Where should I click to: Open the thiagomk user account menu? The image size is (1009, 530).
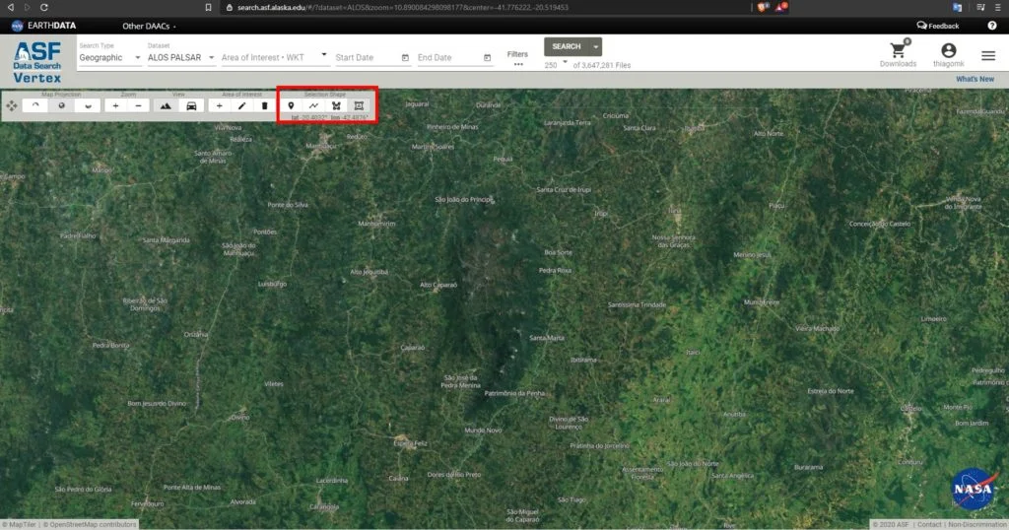click(949, 54)
